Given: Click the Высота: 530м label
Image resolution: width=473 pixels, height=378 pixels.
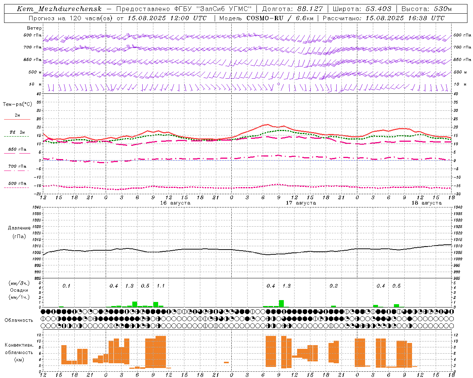Looking at the screenshot, I should click(426, 9).
